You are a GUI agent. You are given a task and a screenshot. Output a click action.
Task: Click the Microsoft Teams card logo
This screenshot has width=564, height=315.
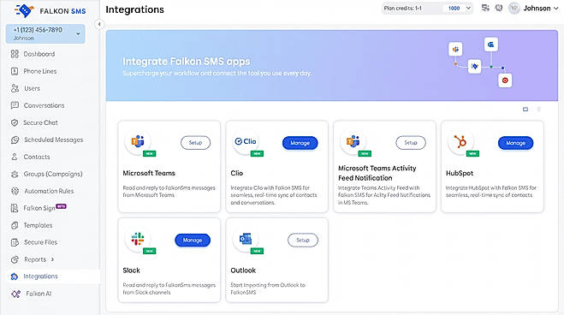pos(138,141)
